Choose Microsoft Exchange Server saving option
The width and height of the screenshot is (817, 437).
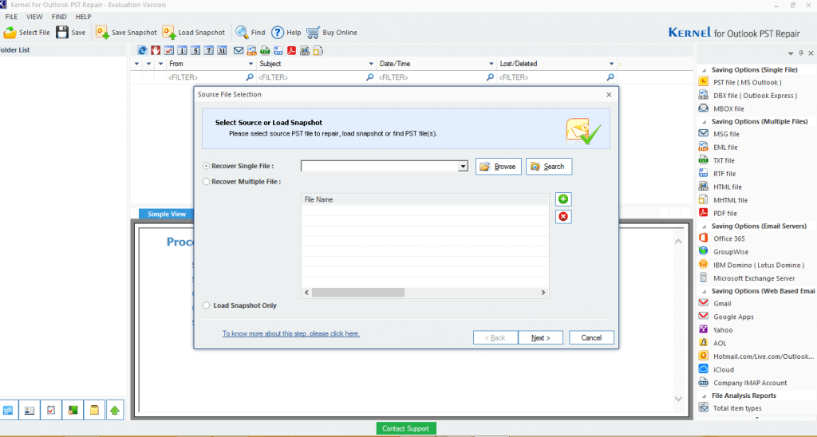coord(753,278)
